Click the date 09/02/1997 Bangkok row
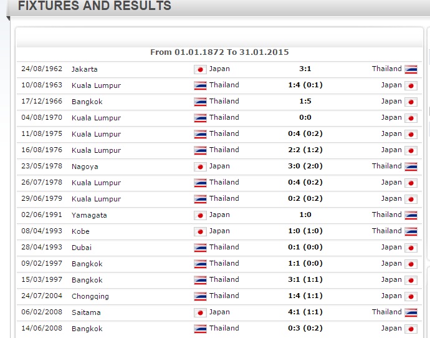The width and height of the screenshot is (430, 338). point(42,263)
